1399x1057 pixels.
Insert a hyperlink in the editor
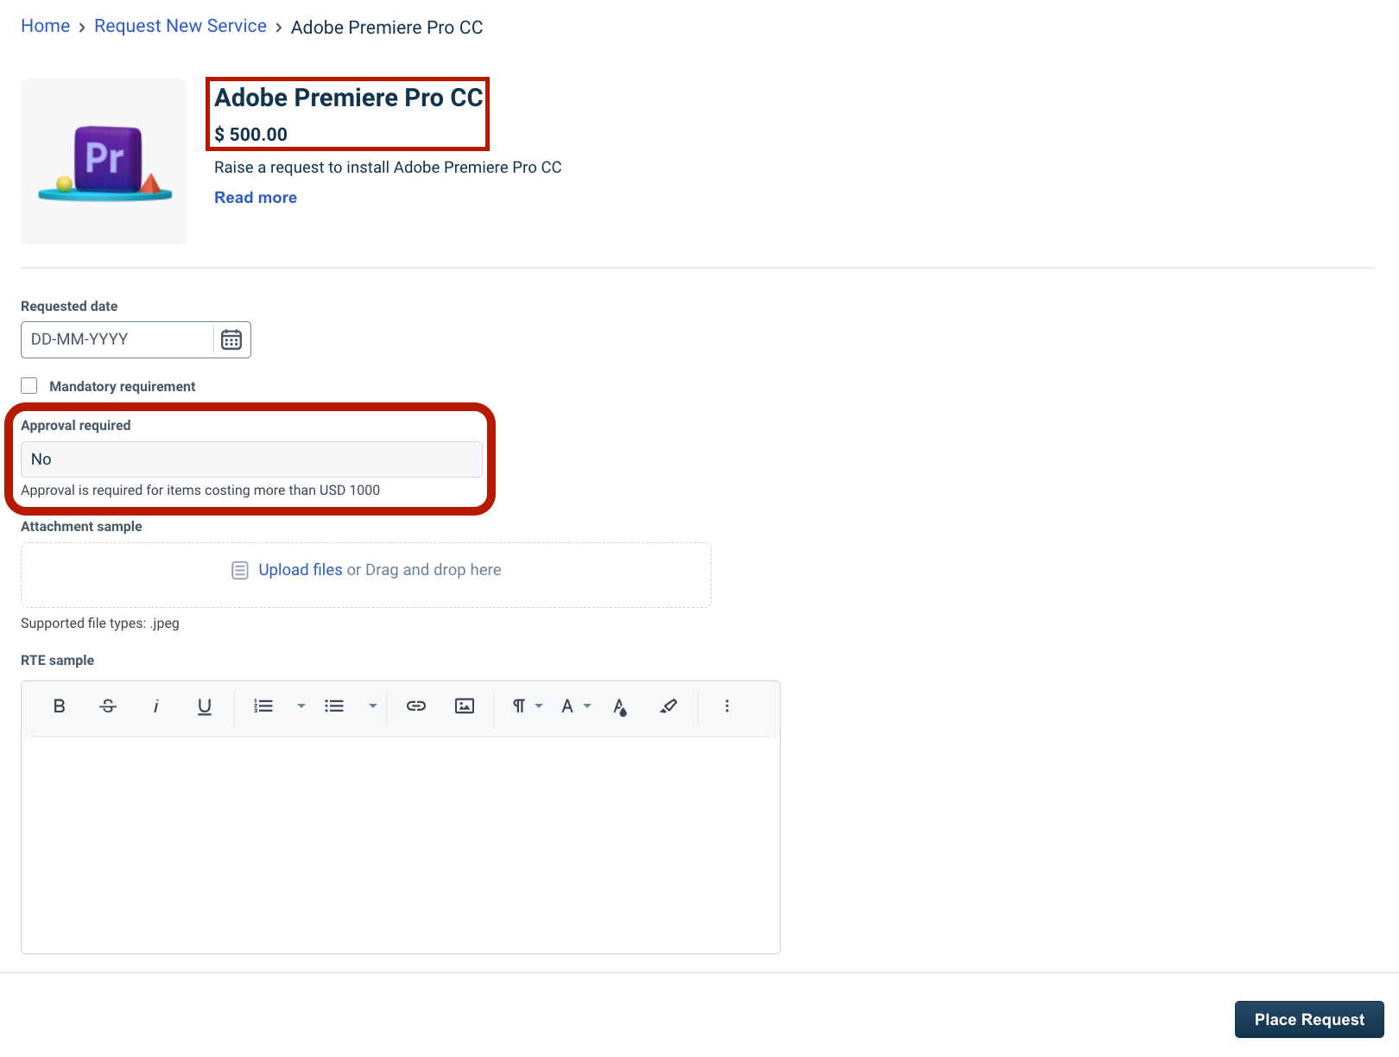coord(416,706)
